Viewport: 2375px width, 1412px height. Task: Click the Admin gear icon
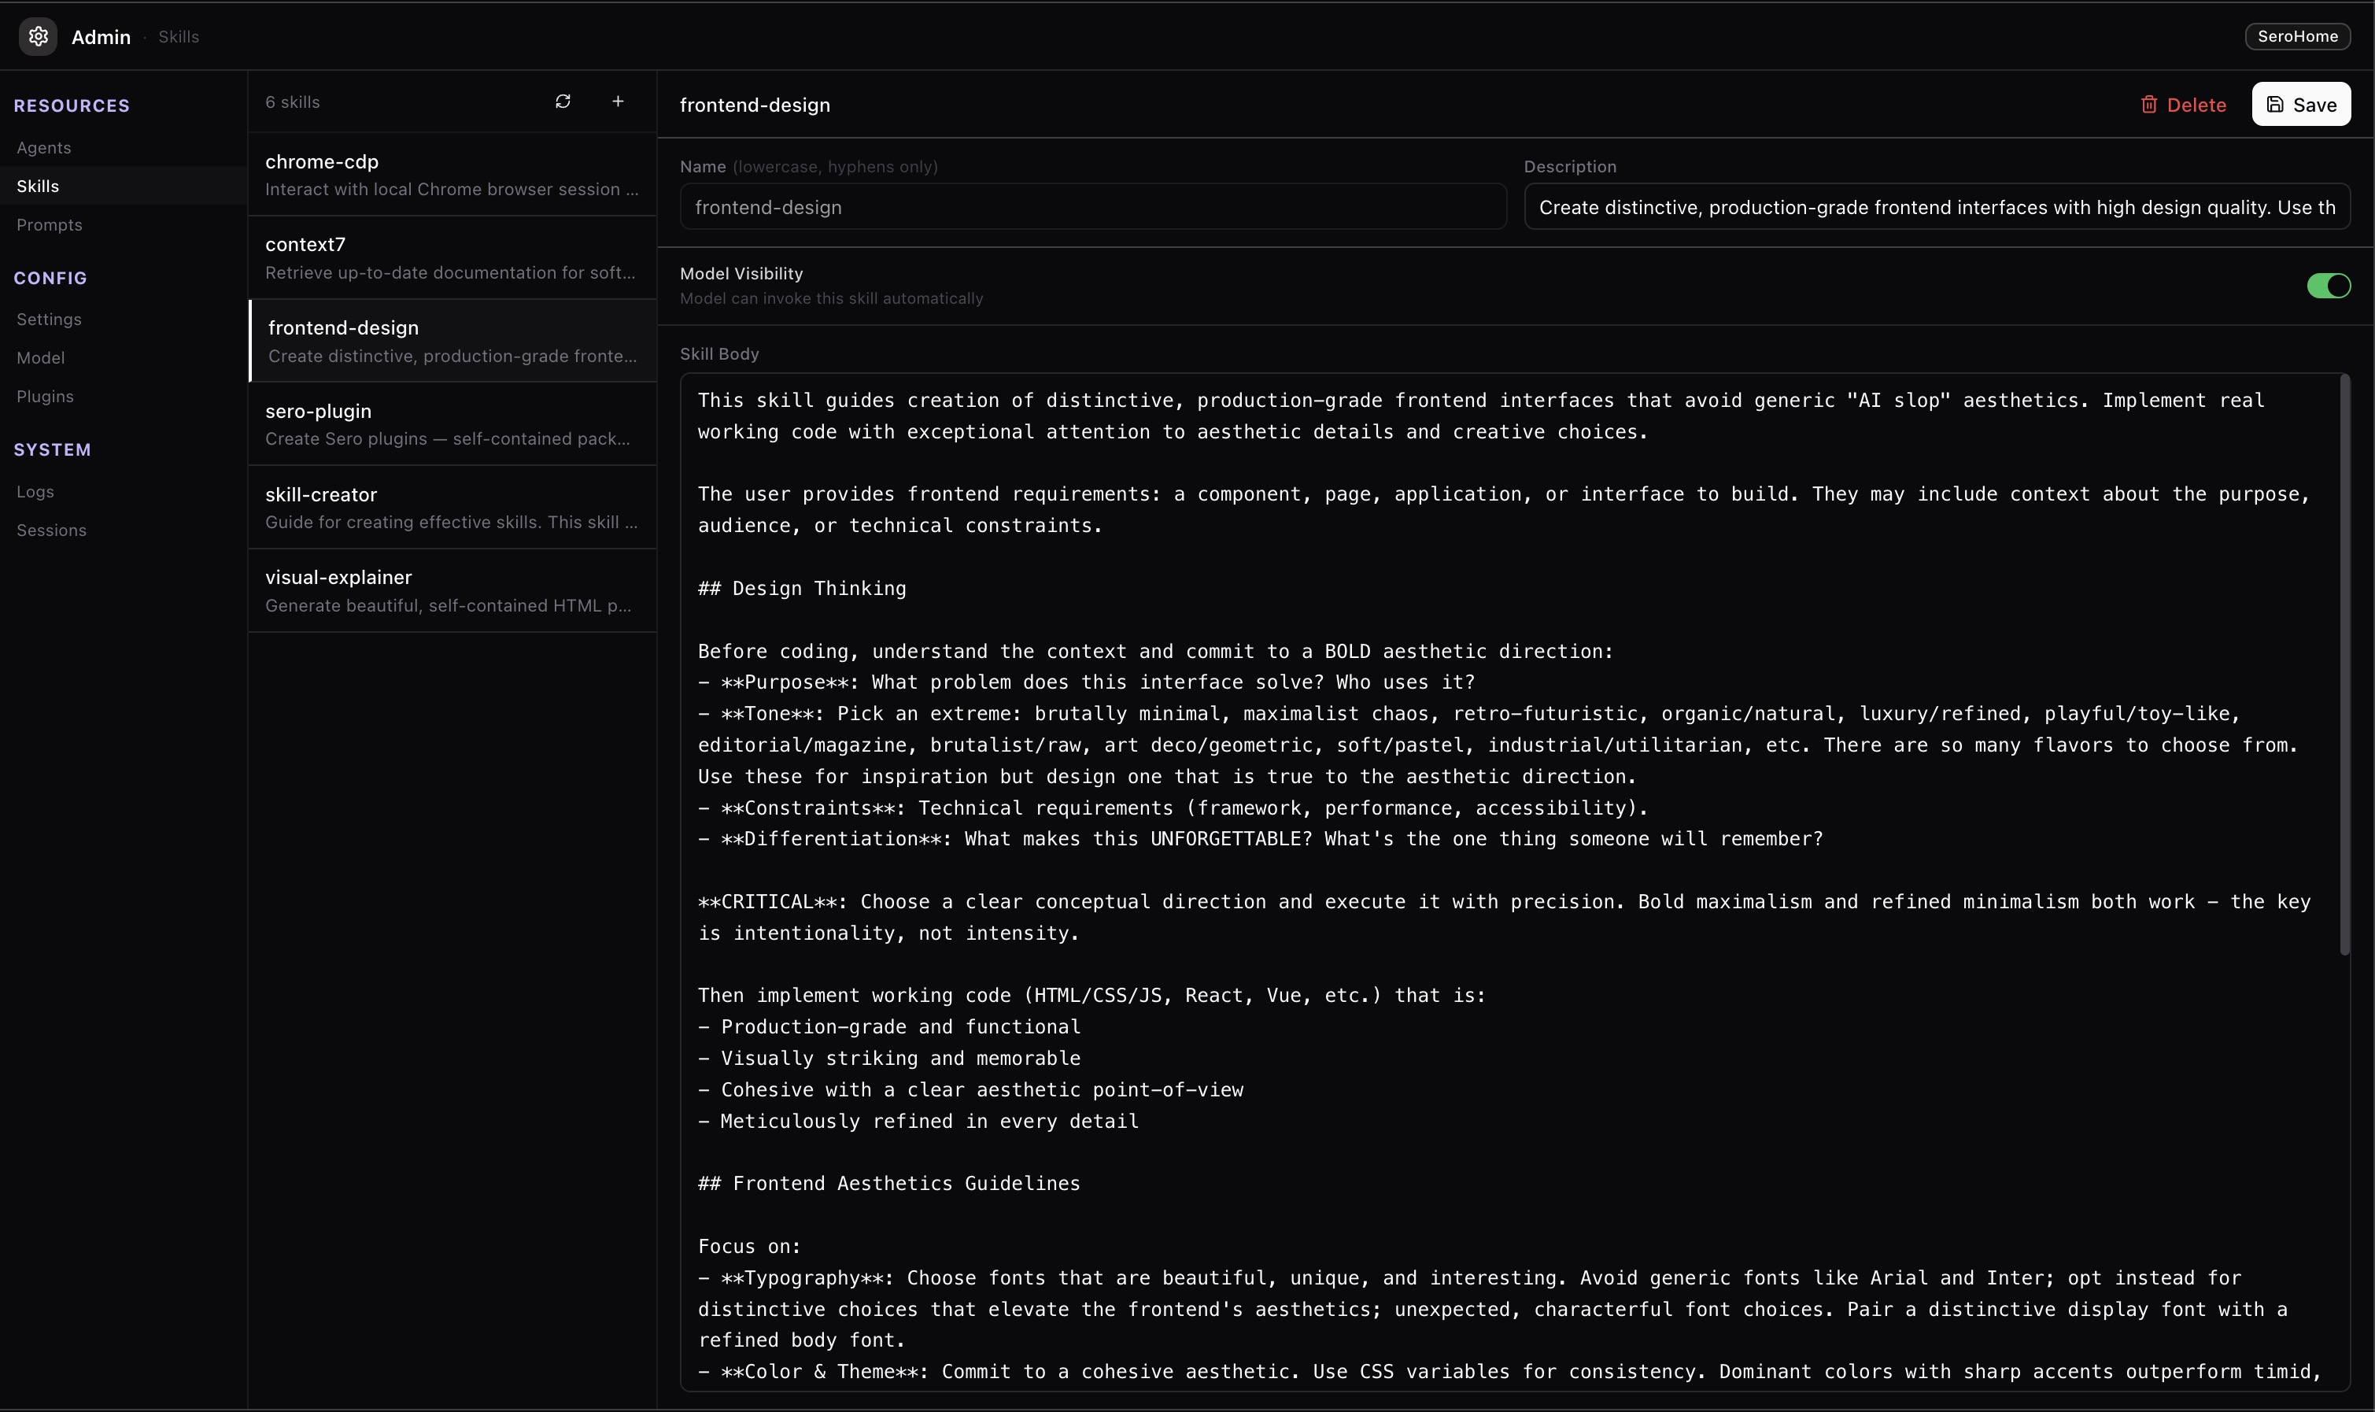38,36
